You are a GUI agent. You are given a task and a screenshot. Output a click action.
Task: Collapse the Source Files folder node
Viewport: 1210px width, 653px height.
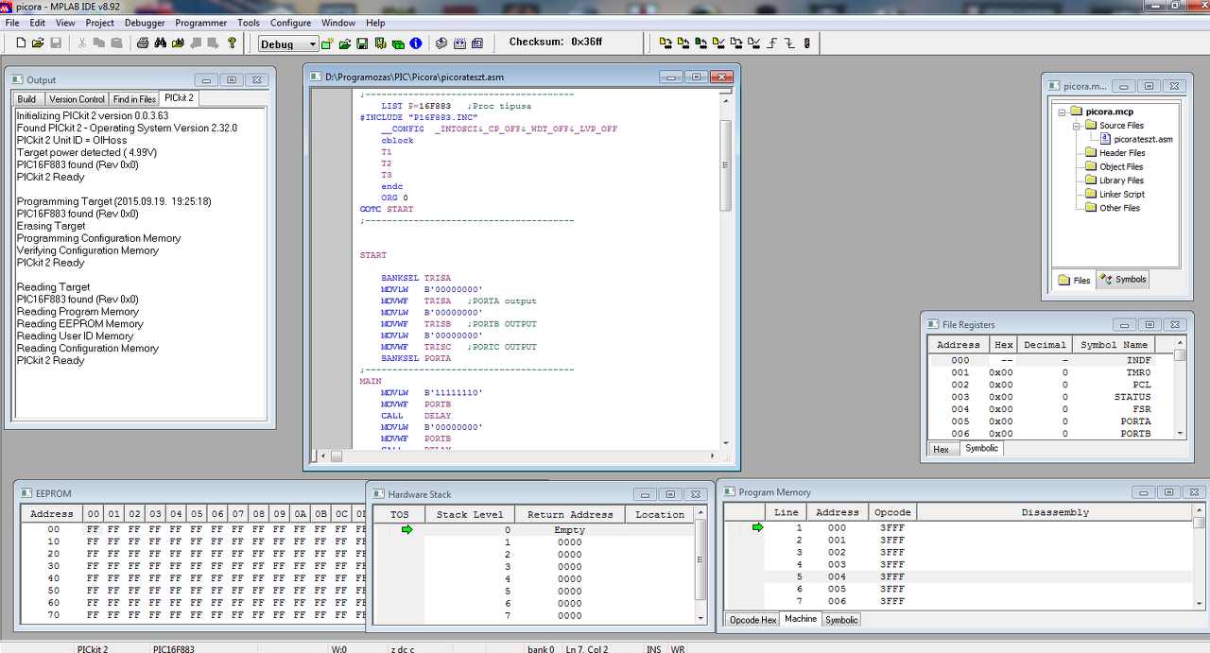[1076, 126]
